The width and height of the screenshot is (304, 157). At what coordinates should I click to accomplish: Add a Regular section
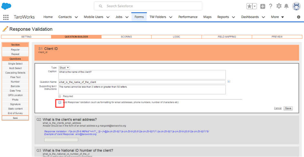[x=15, y=50]
